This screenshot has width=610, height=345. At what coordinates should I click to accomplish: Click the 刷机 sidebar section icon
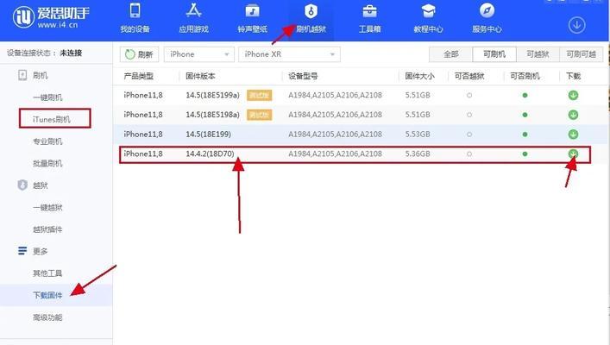click(x=22, y=75)
